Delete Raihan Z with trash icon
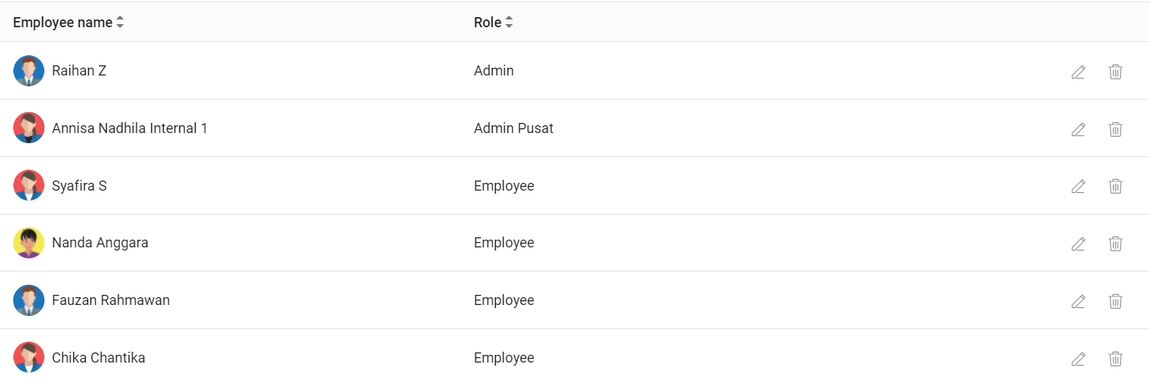This screenshot has width=1149, height=382. [1115, 72]
